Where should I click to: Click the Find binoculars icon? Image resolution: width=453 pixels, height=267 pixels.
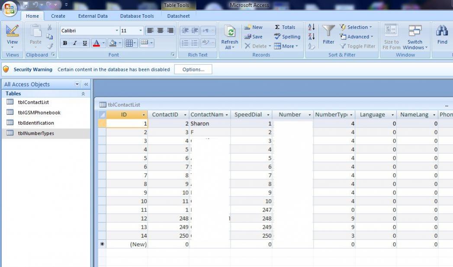click(442, 31)
